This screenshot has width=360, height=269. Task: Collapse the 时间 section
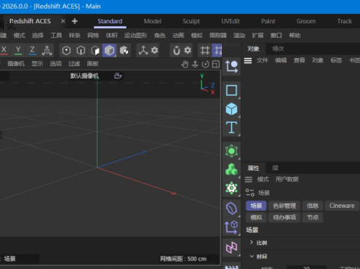point(252,256)
